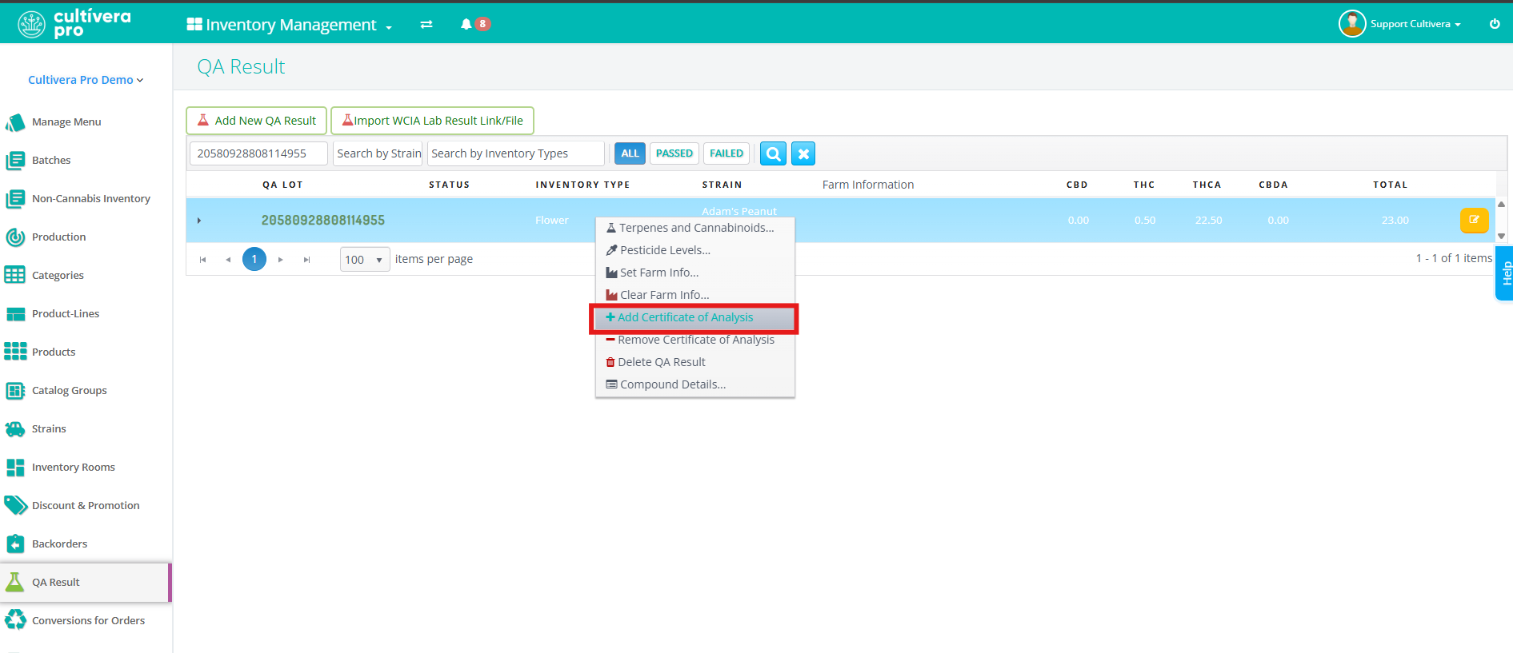The width and height of the screenshot is (1513, 653).
Task: Click the QA Result flask icon
Action: coord(15,582)
